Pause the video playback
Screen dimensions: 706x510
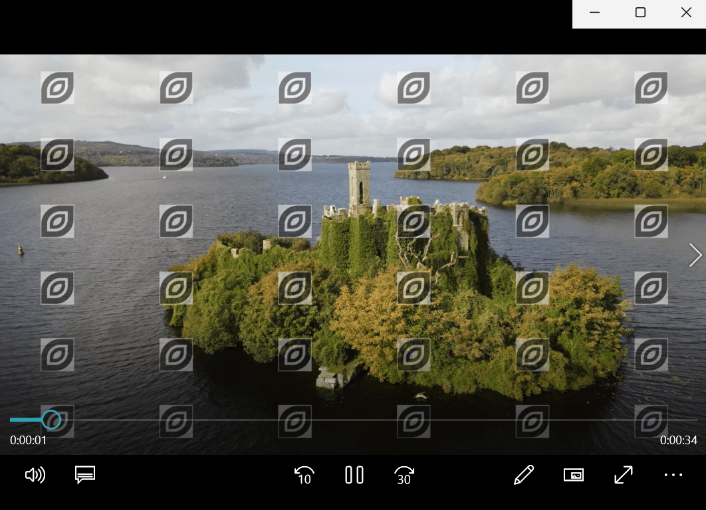(x=354, y=475)
